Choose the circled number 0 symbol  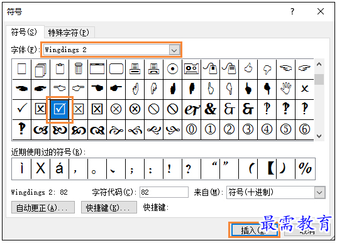192,129
